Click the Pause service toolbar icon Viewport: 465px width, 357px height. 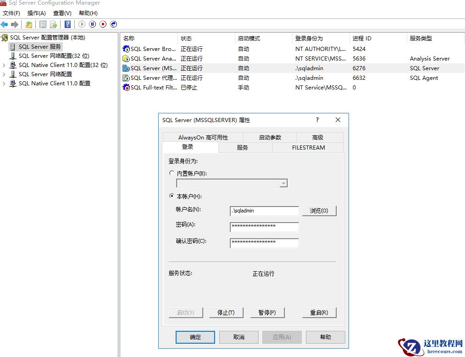(92, 24)
